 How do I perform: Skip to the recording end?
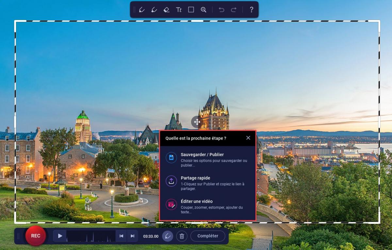[x=132, y=236]
